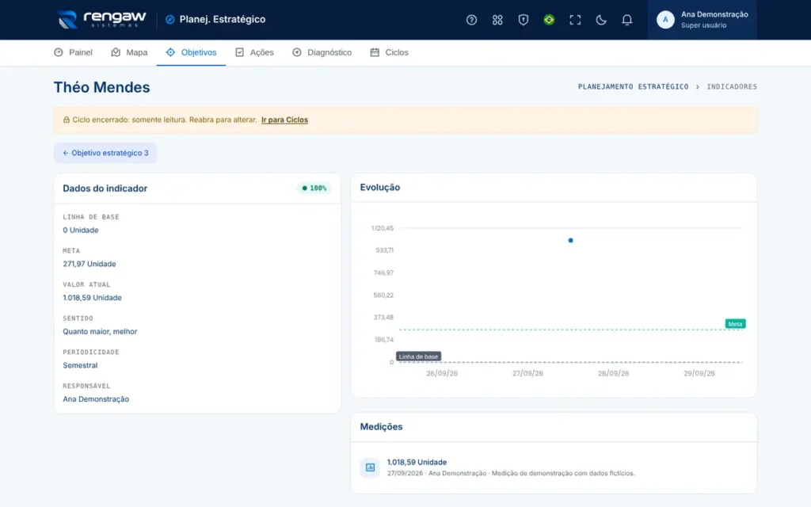Screen dimensions: 811x507
Task: Click the 1.120,45 axis value
Action: click(383, 228)
